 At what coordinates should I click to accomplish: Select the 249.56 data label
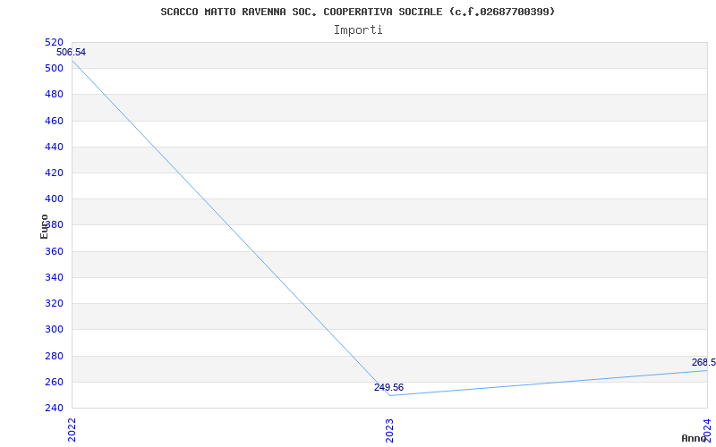click(x=388, y=388)
